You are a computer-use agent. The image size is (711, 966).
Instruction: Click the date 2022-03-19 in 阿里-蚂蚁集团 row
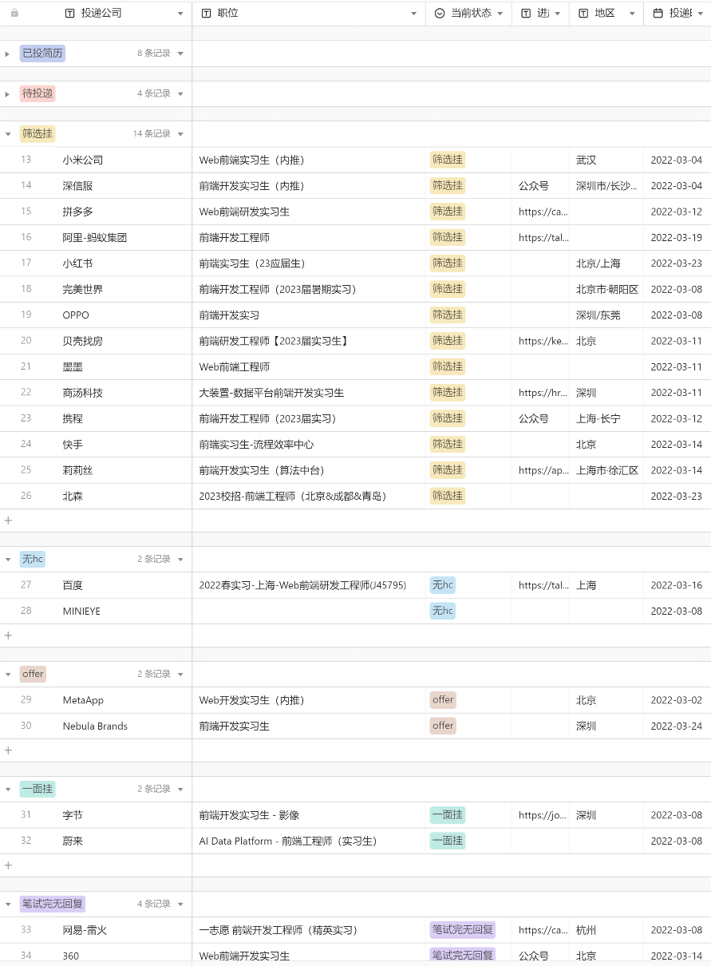(x=677, y=237)
